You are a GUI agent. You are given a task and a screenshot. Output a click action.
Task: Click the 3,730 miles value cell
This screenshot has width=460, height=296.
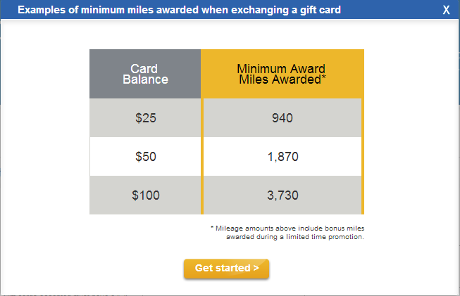(x=282, y=195)
